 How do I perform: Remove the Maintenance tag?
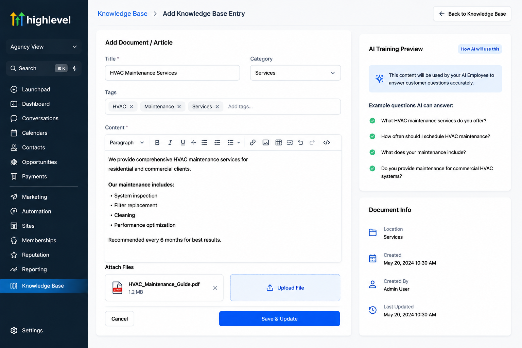click(x=179, y=107)
